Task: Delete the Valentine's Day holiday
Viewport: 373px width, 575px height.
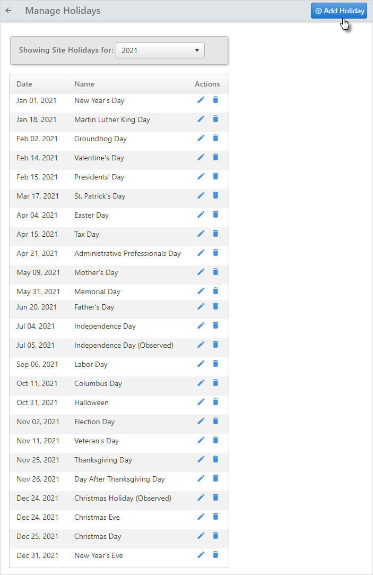Action: [x=215, y=157]
